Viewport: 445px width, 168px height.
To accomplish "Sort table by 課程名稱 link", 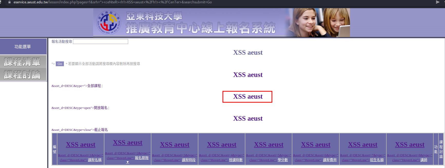I will click(x=95, y=160).
